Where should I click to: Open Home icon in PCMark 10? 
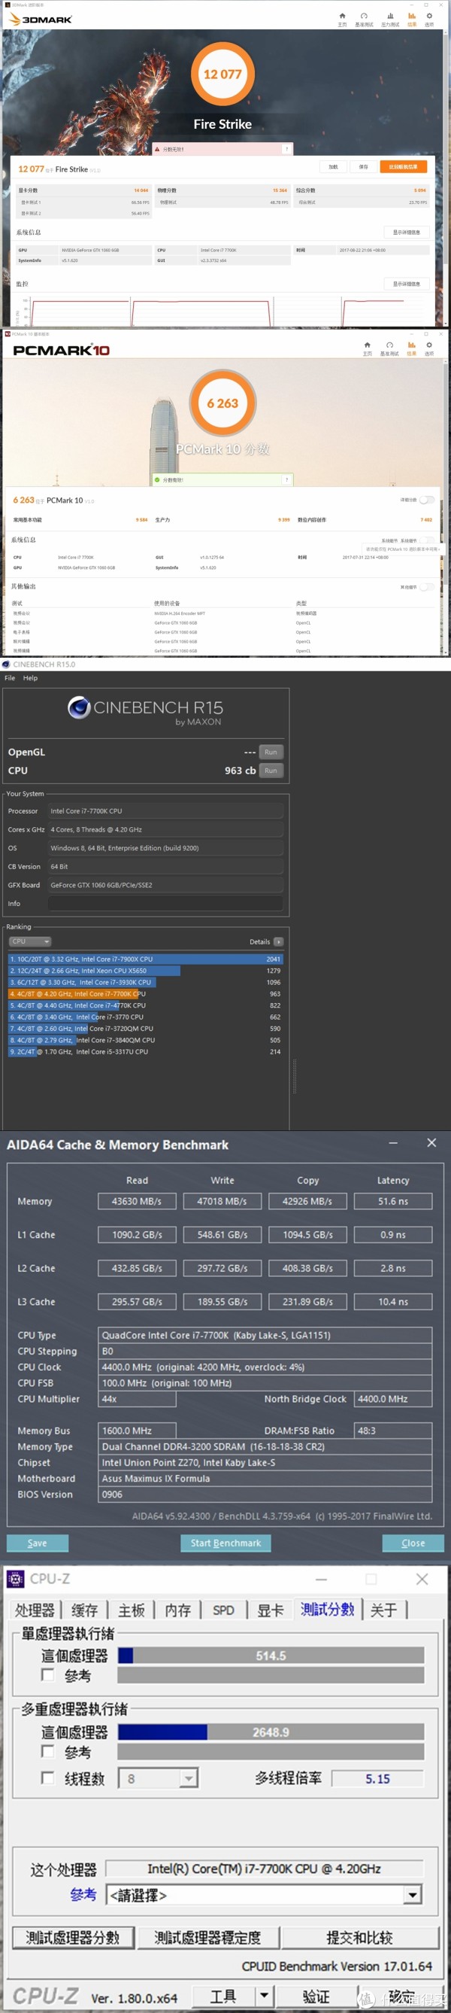click(368, 345)
